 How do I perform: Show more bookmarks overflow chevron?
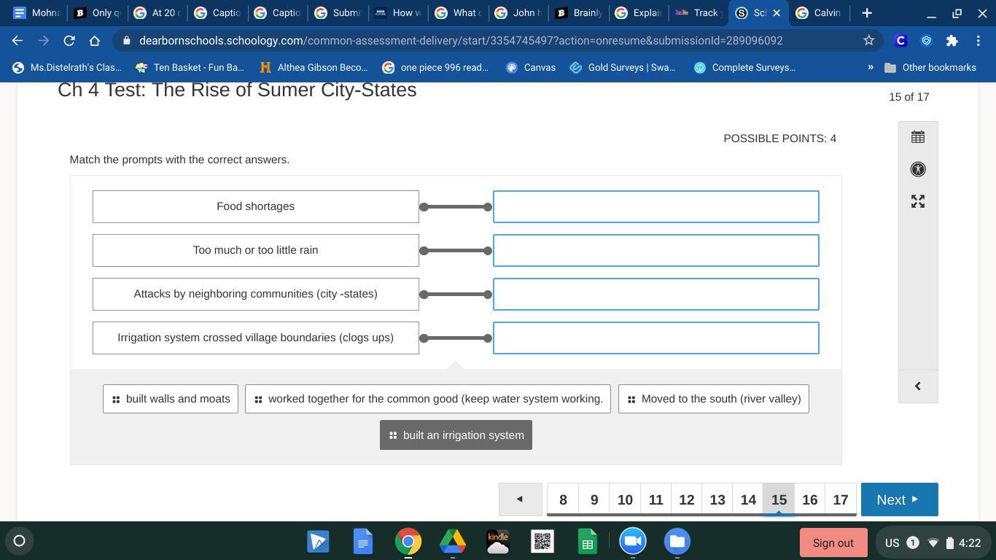point(870,67)
